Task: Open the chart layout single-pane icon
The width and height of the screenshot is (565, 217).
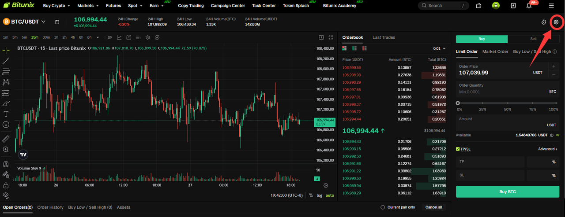Action: (321, 37)
